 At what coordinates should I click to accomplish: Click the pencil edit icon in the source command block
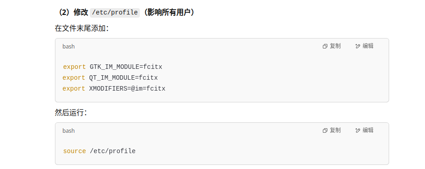point(357,130)
